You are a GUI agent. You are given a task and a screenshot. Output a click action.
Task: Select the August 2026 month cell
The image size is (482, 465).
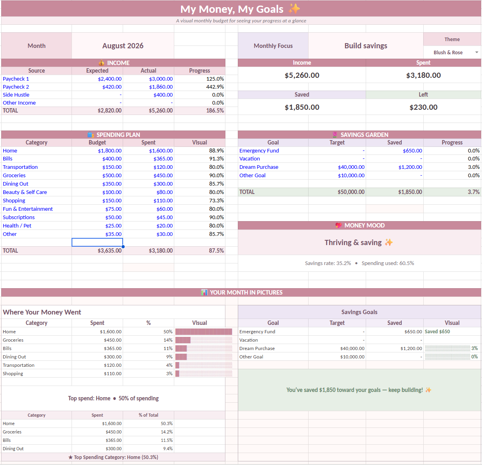point(123,46)
